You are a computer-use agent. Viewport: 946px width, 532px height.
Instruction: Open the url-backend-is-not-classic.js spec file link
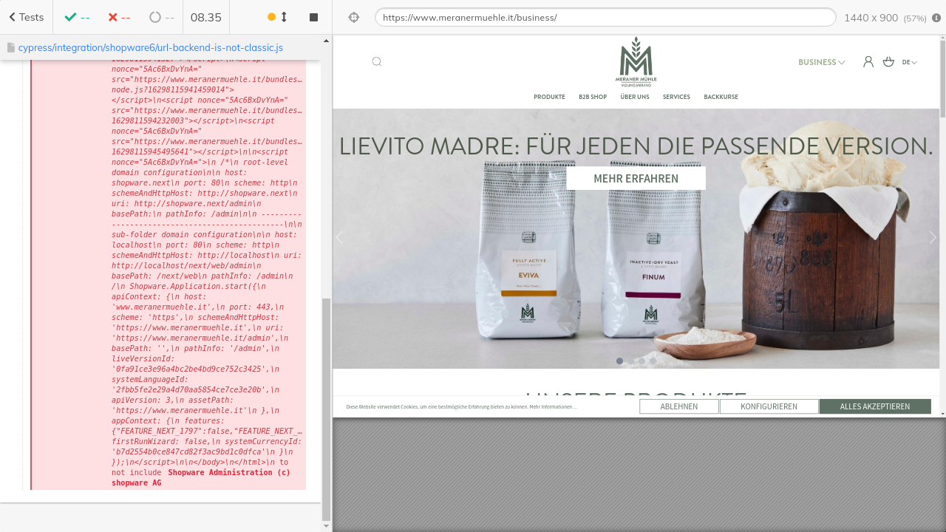point(150,47)
